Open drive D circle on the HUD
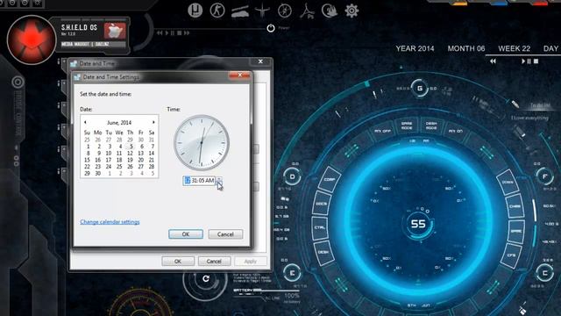The width and height of the screenshot is (561, 316). coord(292,176)
